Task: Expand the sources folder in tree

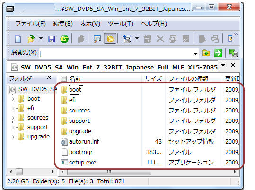Action: click(13, 118)
